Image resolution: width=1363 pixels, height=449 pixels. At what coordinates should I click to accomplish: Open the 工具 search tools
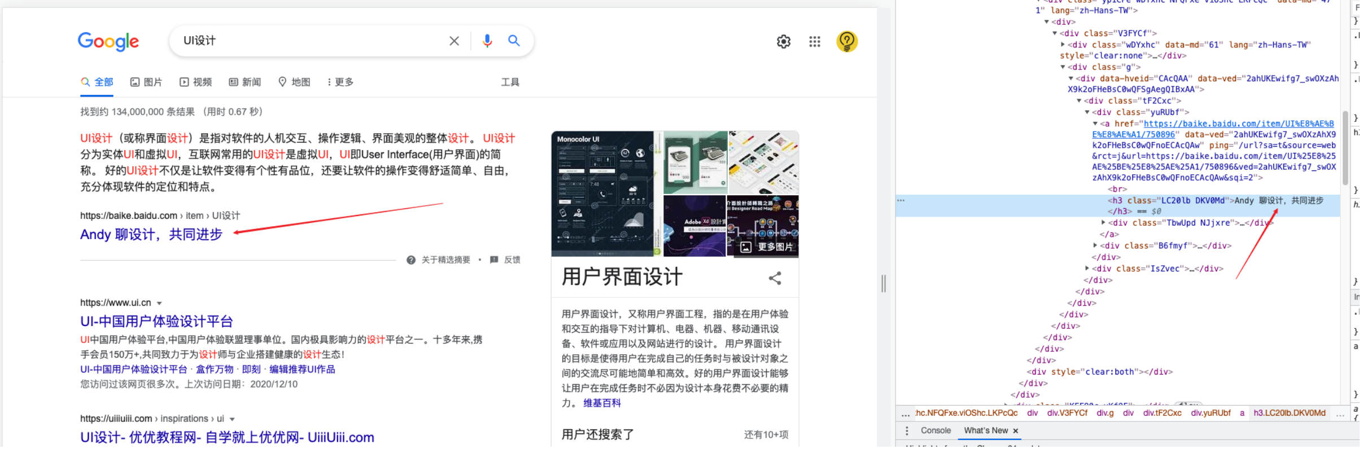pyautogui.click(x=510, y=82)
